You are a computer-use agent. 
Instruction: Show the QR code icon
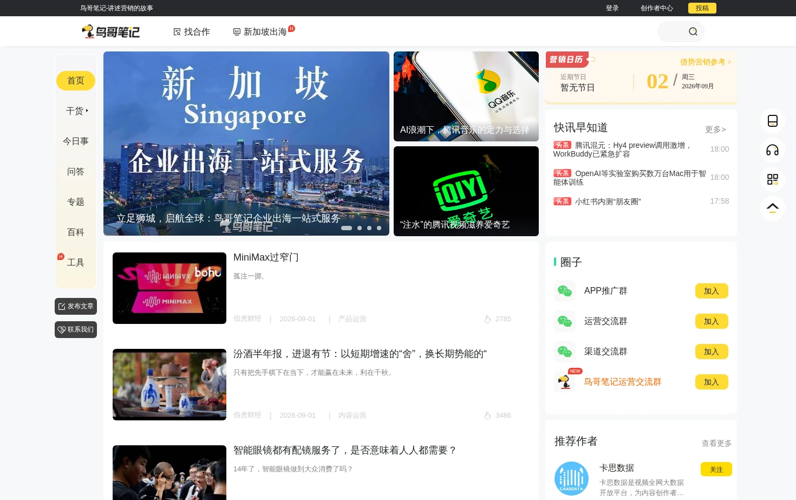click(773, 179)
